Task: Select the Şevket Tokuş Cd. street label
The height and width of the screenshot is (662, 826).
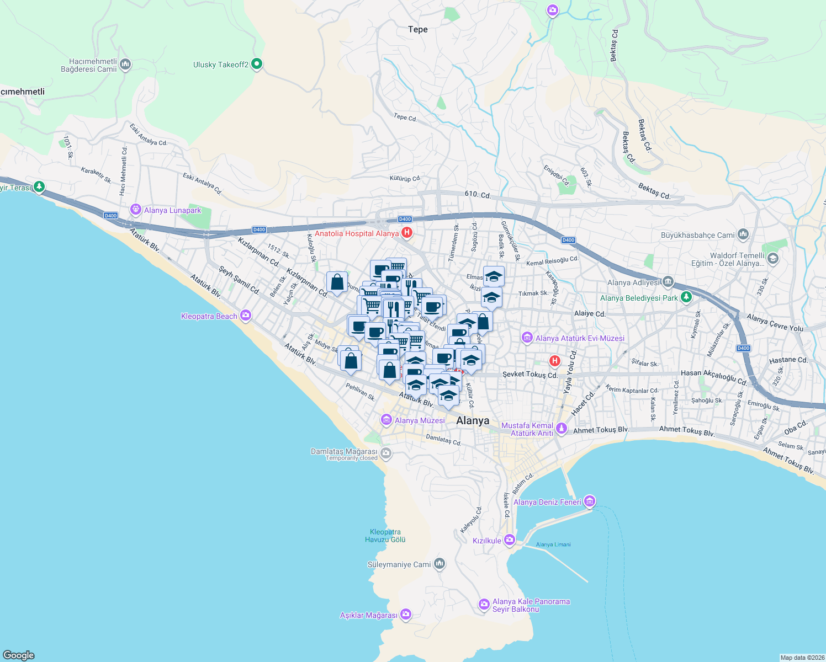Action: click(x=530, y=375)
